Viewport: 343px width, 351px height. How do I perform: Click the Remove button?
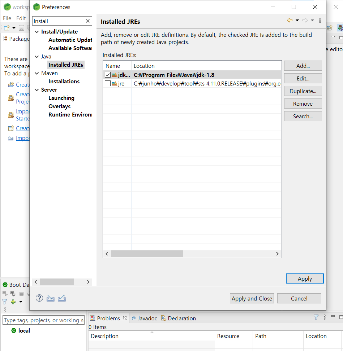(303, 104)
